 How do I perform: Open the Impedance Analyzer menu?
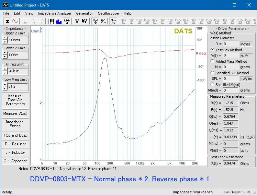pyautogui.click(x=55, y=14)
